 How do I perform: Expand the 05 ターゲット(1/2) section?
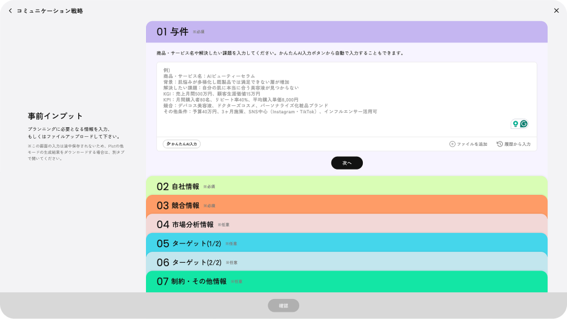coord(346,243)
